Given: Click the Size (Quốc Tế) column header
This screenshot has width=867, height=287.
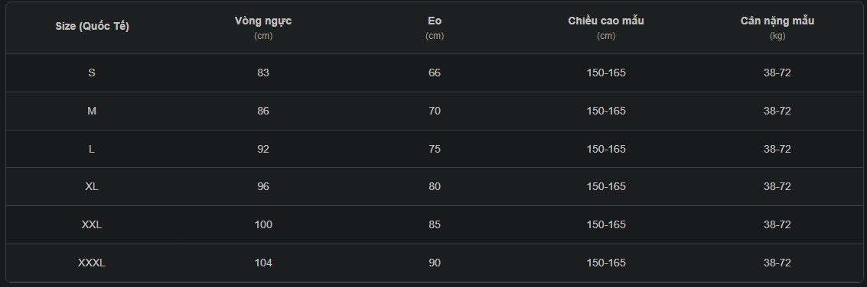Looking at the screenshot, I should pyautogui.click(x=92, y=27).
